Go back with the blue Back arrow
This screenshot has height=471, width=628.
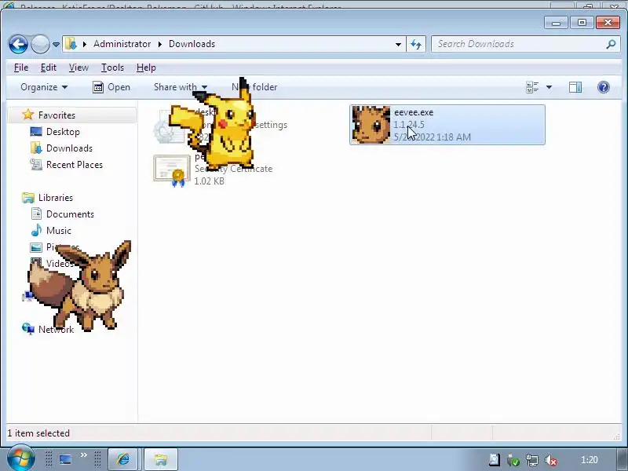pyautogui.click(x=18, y=44)
